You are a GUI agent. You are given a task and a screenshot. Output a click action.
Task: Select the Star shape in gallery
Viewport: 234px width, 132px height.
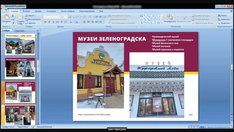pos(158,23)
